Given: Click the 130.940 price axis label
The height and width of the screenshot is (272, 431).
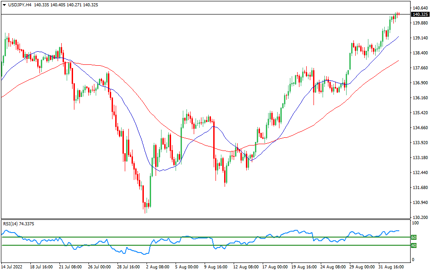Looking at the screenshot, I should pyautogui.click(x=420, y=203).
